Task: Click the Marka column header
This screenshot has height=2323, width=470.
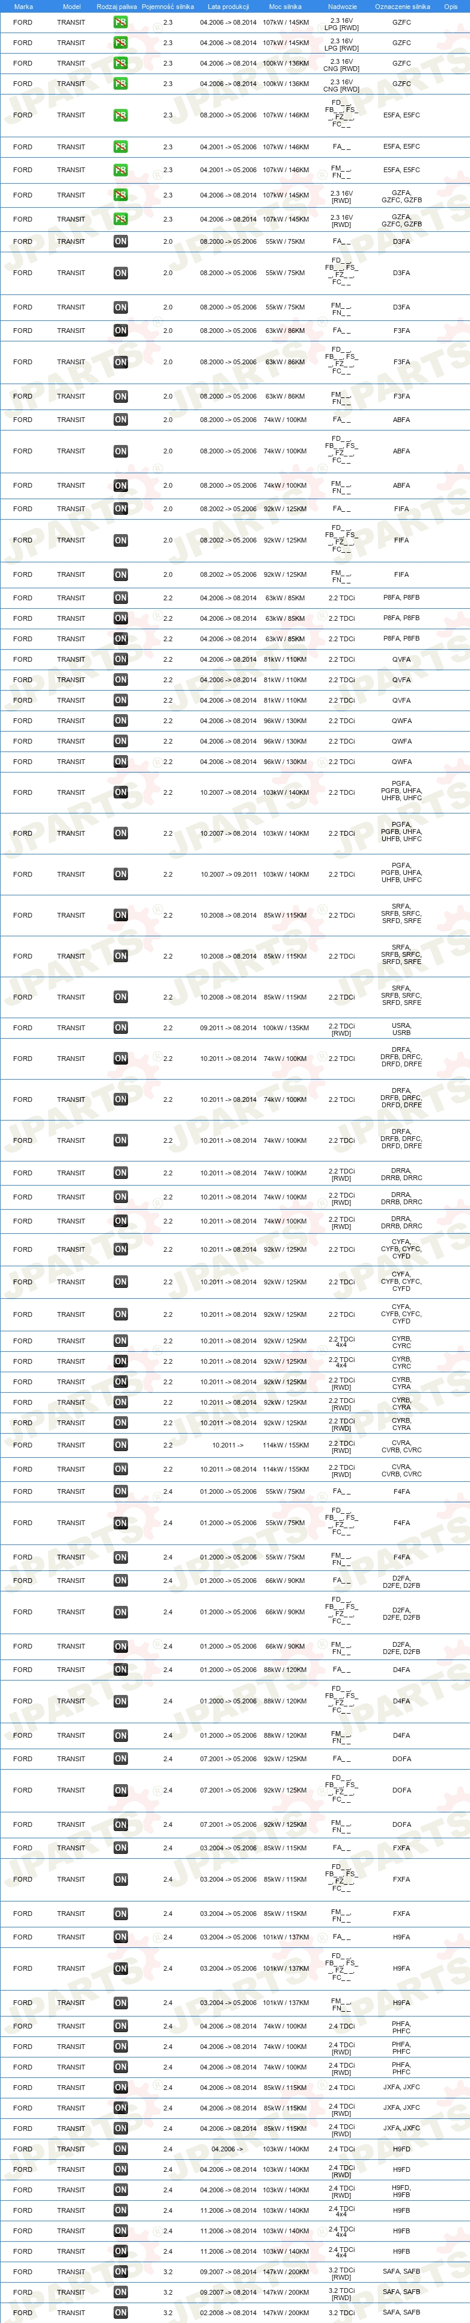Action: [23, 6]
